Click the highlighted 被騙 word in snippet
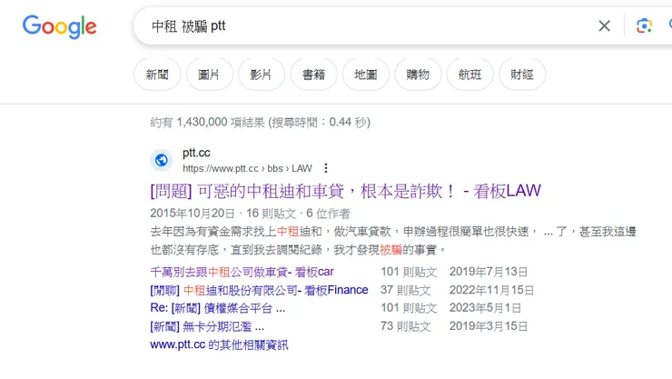 pos(390,250)
